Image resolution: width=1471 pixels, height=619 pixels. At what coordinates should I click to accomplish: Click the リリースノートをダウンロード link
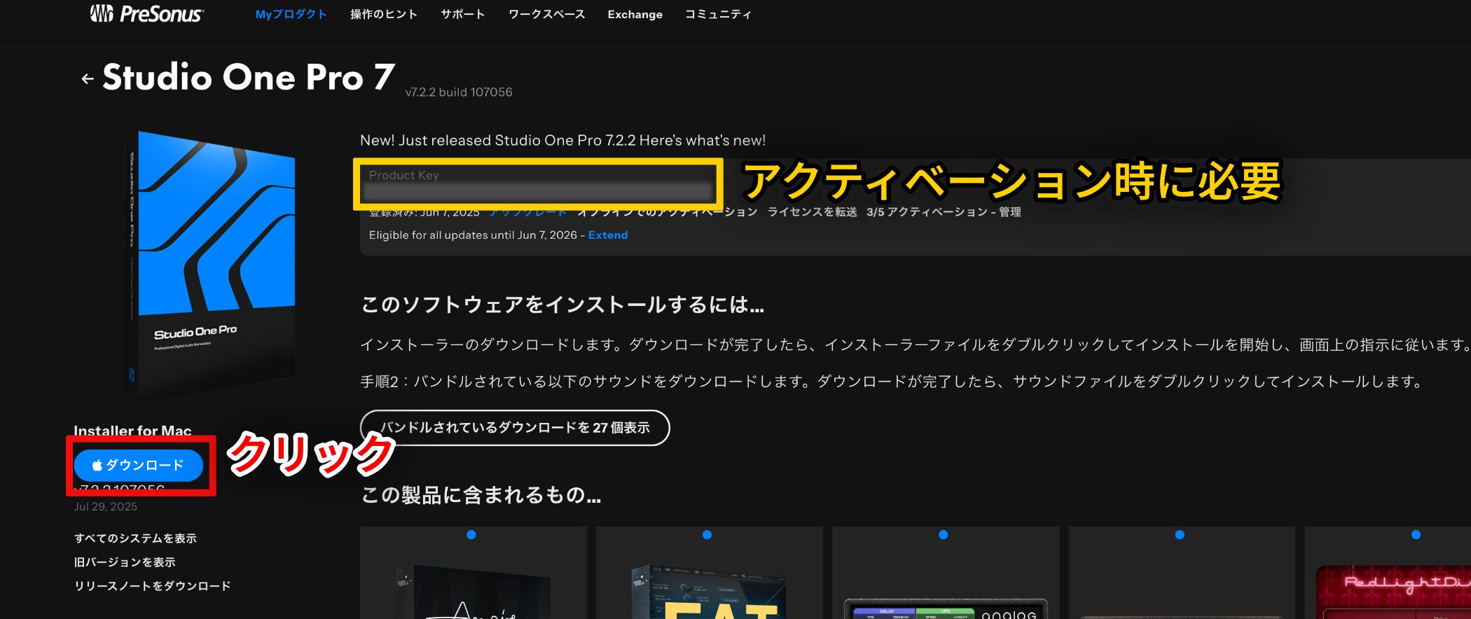click(152, 586)
